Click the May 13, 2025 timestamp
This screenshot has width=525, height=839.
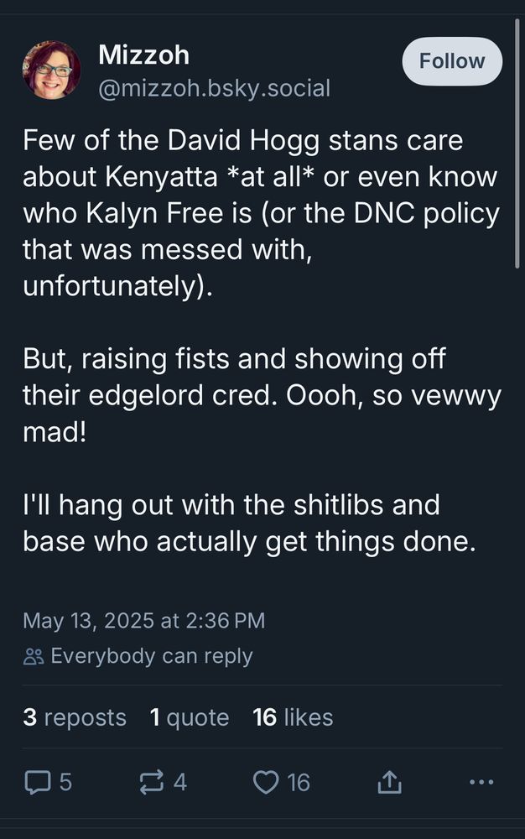click(143, 620)
